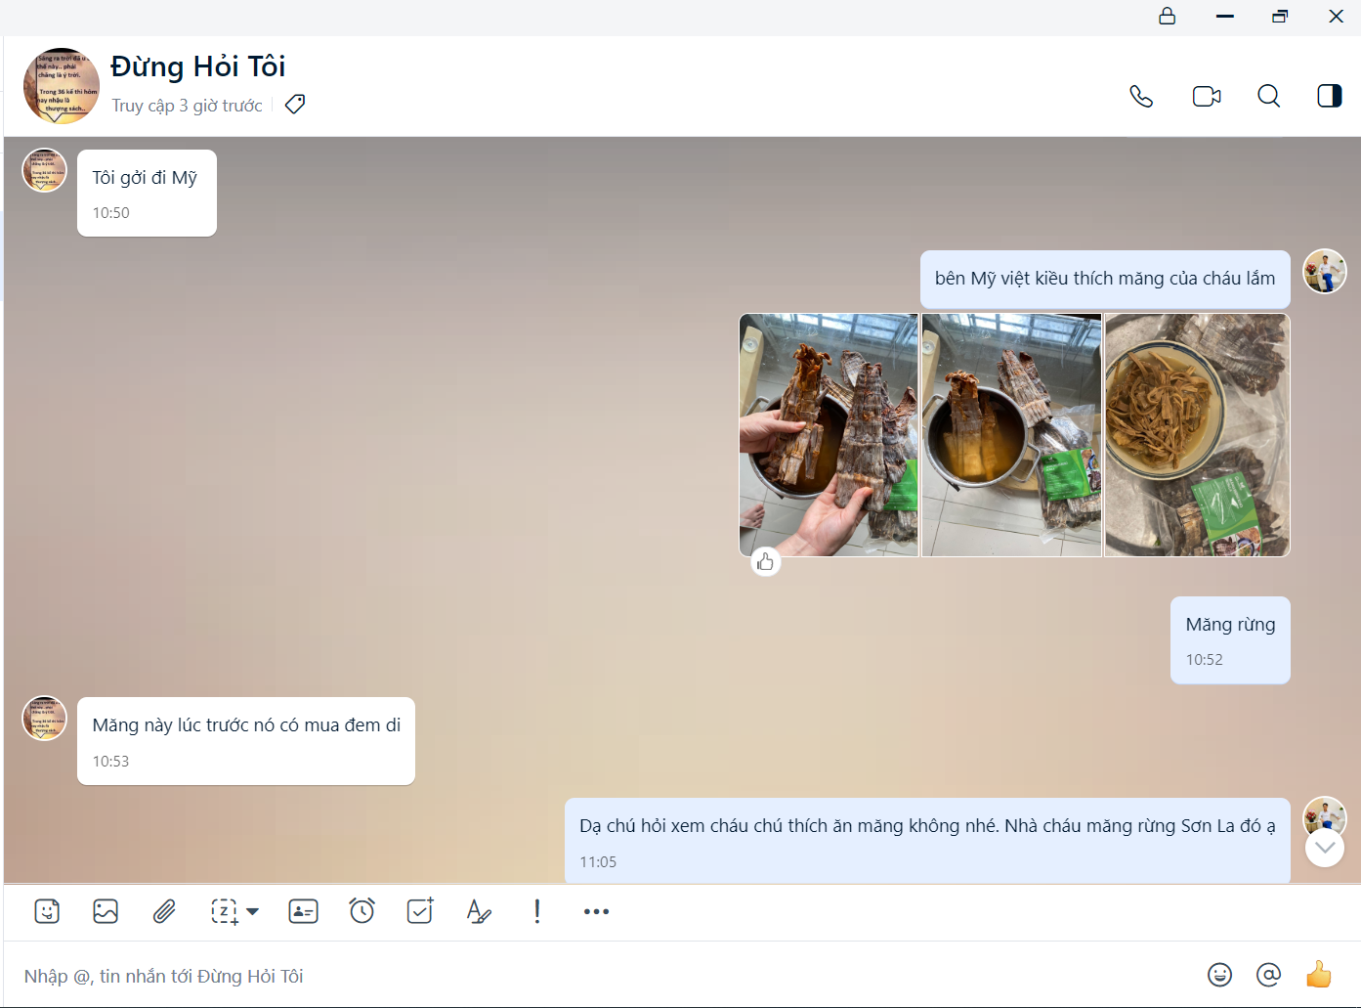This screenshot has height=1008, width=1361.
Task: Open text formatting options
Action: tap(479, 911)
